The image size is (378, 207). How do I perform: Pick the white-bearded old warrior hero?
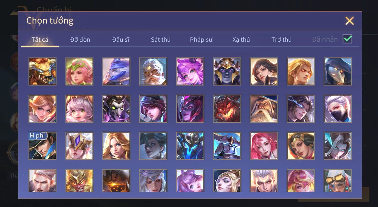[153, 72]
